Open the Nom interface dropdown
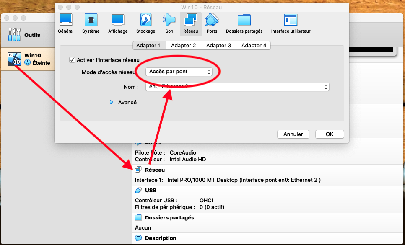Image resolution: width=405 pixels, height=245 pixels. pyautogui.click(x=237, y=87)
